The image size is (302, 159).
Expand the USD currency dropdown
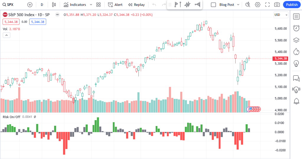point(281,15)
